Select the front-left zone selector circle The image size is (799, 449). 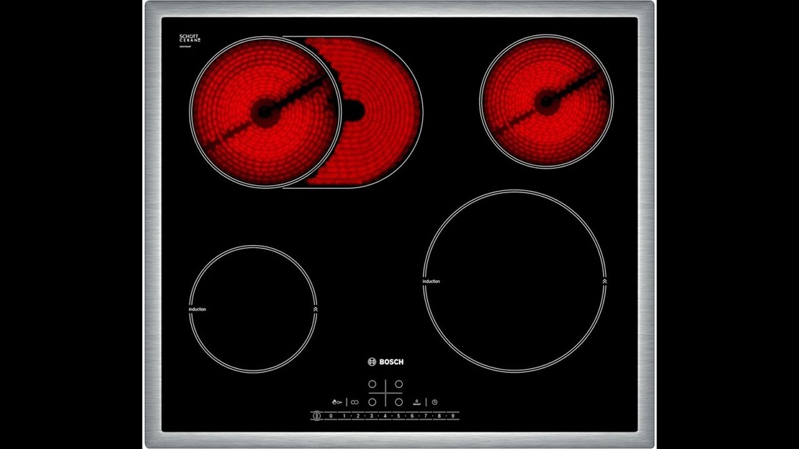click(x=372, y=402)
